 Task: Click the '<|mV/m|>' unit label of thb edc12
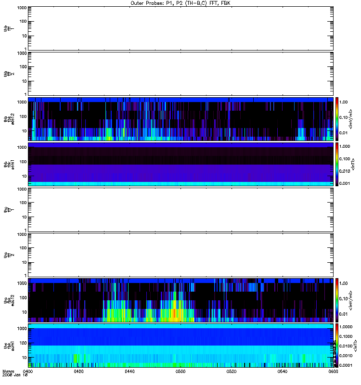pos(351,119)
